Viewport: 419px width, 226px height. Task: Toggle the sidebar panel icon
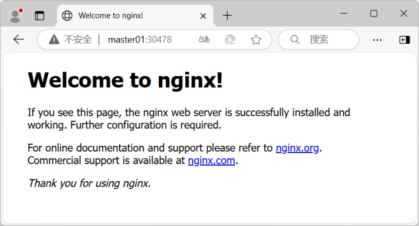404,40
